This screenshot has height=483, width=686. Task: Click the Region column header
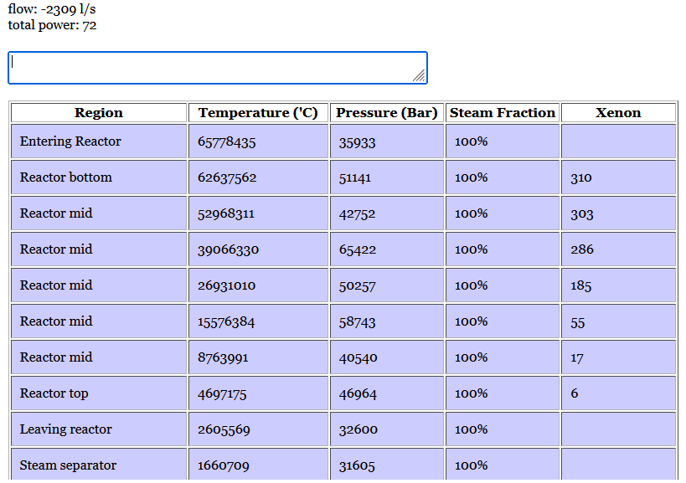[x=99, y=113]
